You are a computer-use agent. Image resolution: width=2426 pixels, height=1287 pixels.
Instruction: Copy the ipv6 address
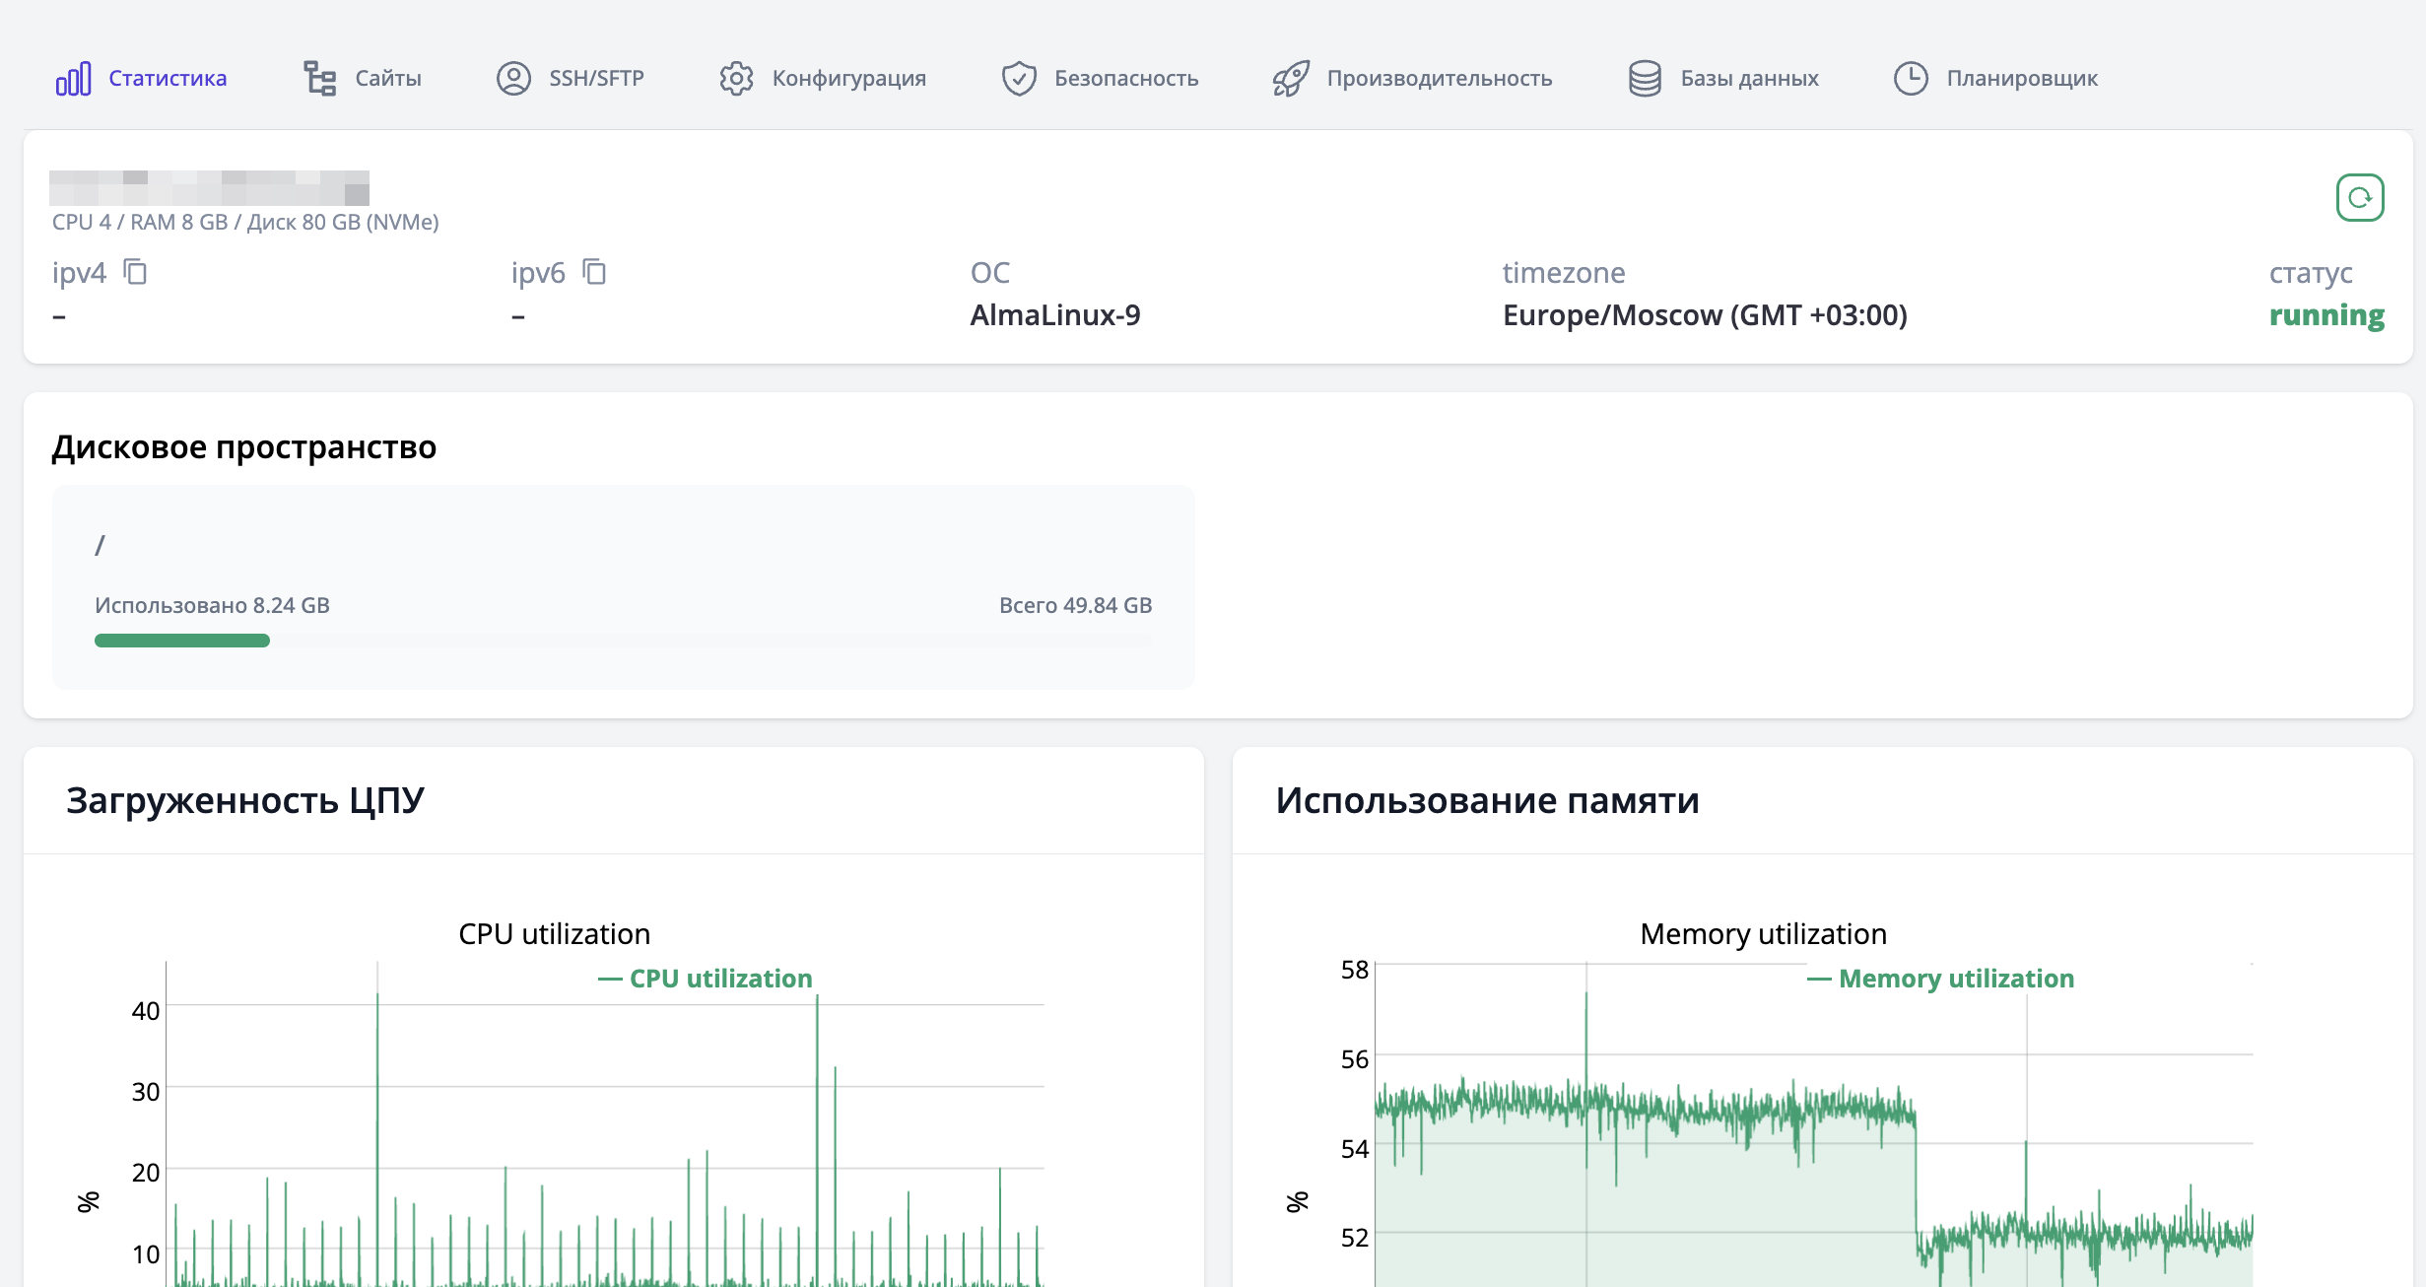594,272
